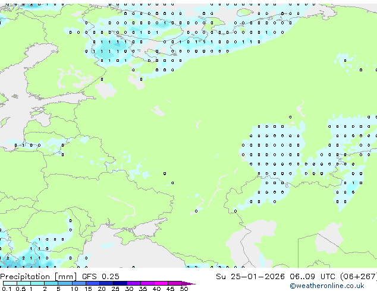Click the 0.5–1 mm legend color swatch
The height and width of the screenshot is (291, 377).
[x=24, y=283]
